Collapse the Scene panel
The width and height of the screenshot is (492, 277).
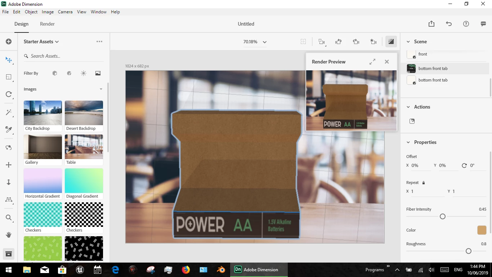pyautogui.click(x=408, y=41)
